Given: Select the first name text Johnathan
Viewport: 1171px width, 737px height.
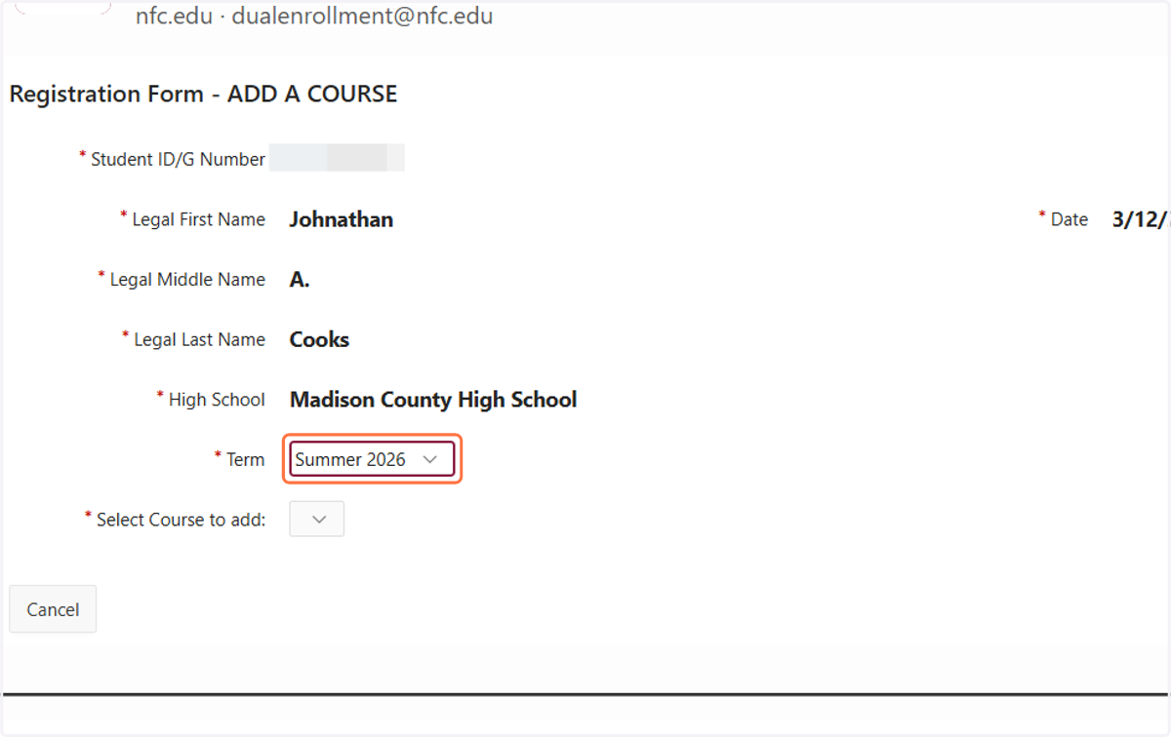Looking at the screenshot, I should click(x=342, y=219).
